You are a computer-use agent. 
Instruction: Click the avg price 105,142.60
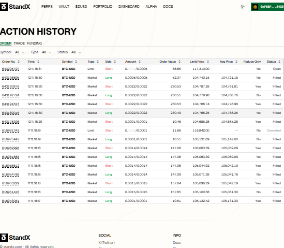[x=230, y=139]
